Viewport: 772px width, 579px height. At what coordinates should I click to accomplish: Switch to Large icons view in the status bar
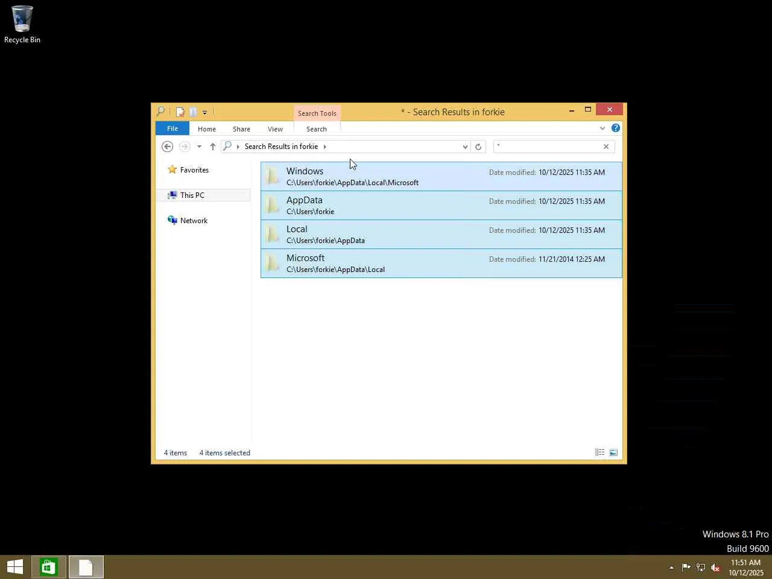613,452
